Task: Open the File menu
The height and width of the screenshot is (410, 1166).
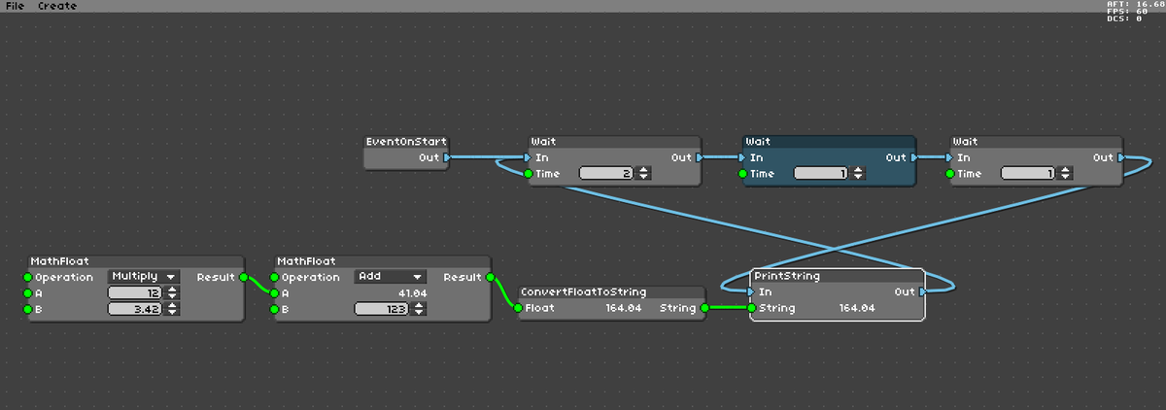Action: tap(15, 6)
